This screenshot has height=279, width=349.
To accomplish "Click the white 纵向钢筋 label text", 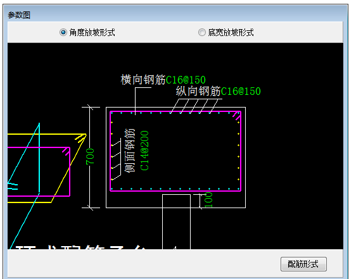I will pos(198,91).
